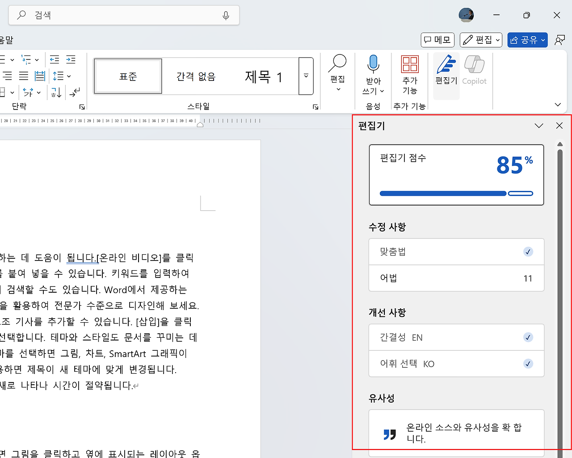Screen dimensions: 572x458
Task: Click the 어휘 선택 KO checkmark
Action: [x=528, y=364]
